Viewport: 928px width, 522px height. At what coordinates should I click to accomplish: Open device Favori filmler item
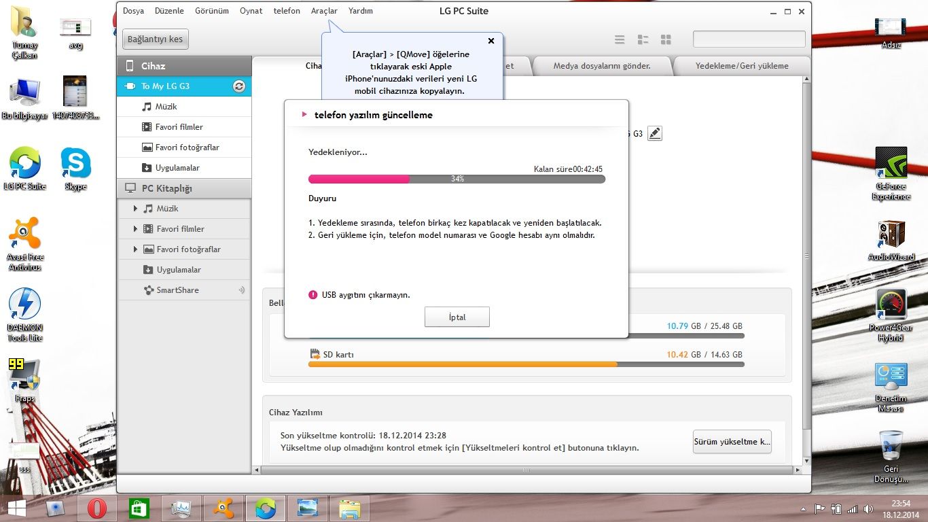point(184,127)
